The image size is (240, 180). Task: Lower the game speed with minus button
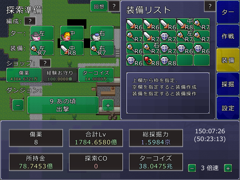pos(192,168)
